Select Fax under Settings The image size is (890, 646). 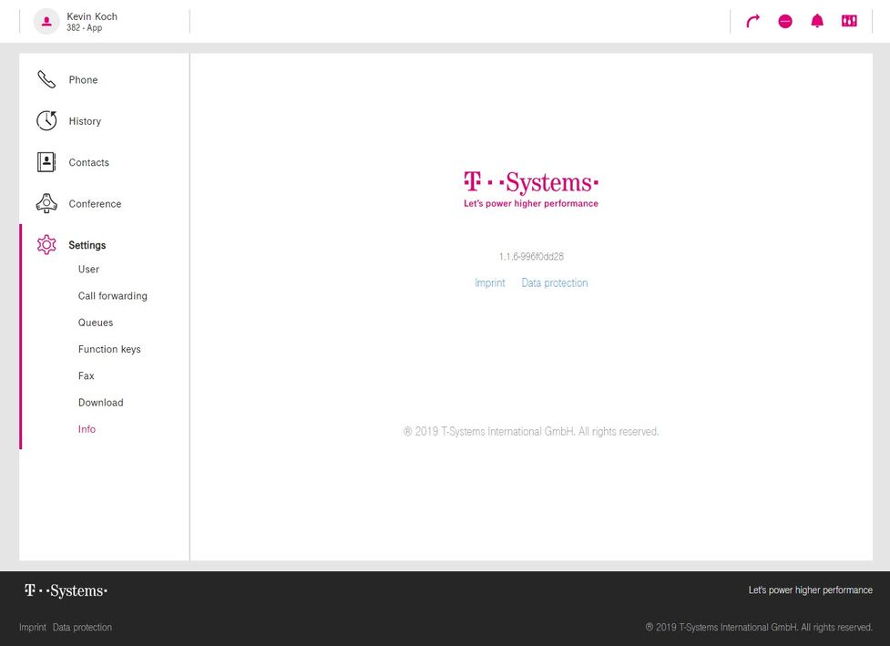[87, 375]
